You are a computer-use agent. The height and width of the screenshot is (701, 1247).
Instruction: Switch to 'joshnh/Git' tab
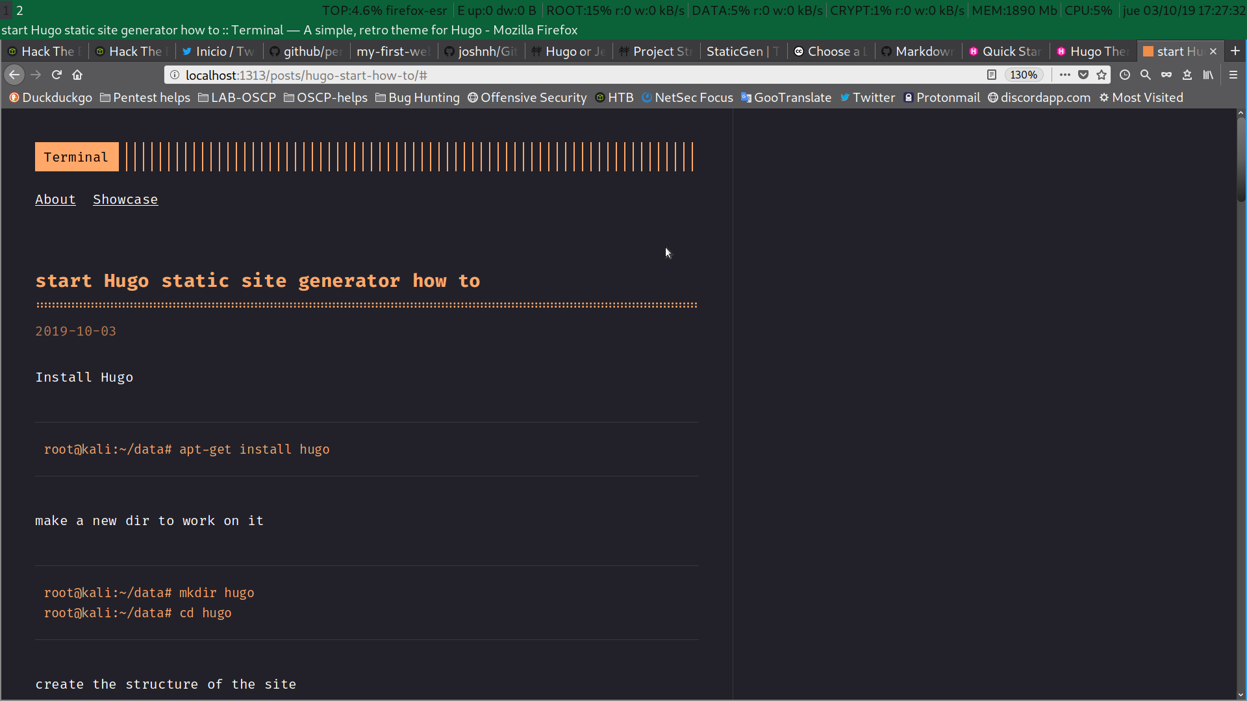pos(483,51)
